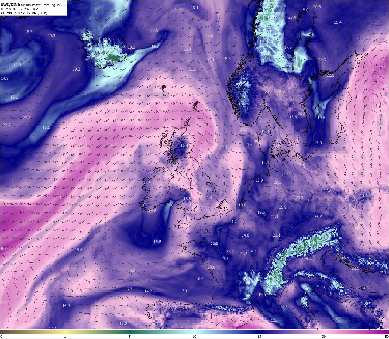The width and height of the screenshot is (389, 339).
Task: Click the 13.8 value near the Netherlands
Action: pyautogui.click(x=242, y=205)
